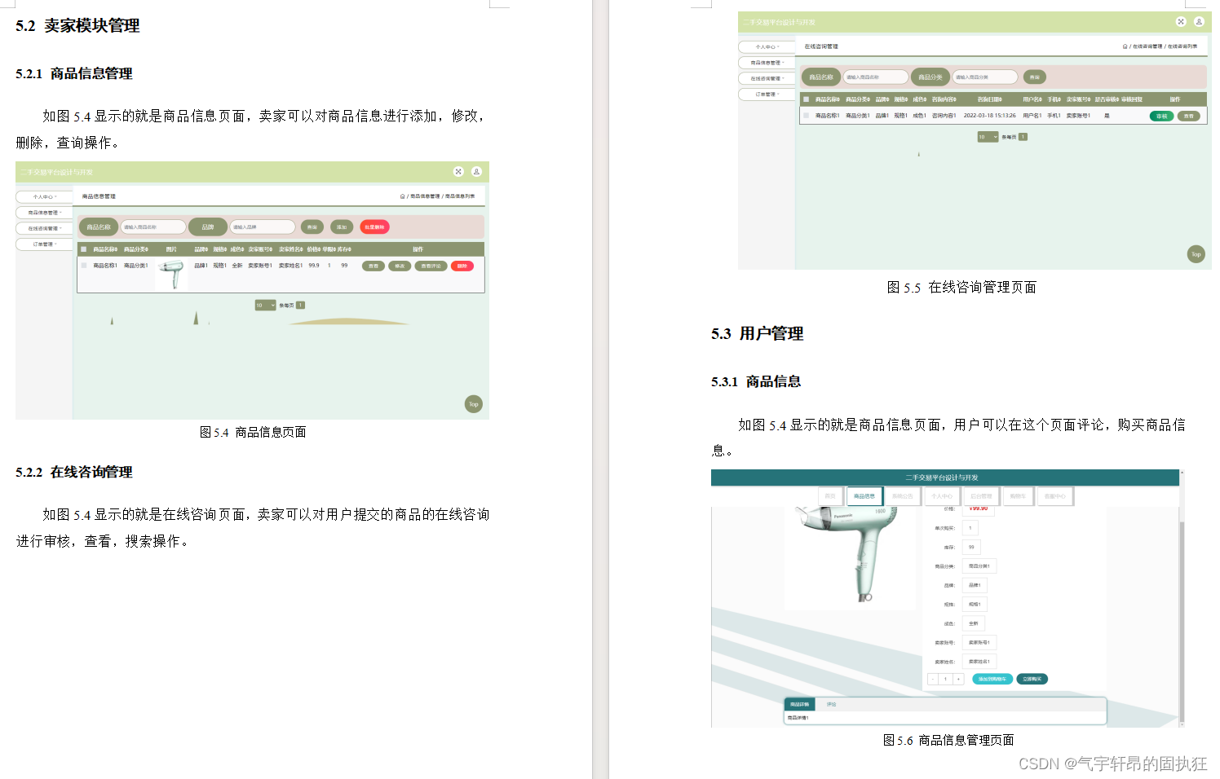Click 查询 button in consultation search bar

[x=1035, y=77]
